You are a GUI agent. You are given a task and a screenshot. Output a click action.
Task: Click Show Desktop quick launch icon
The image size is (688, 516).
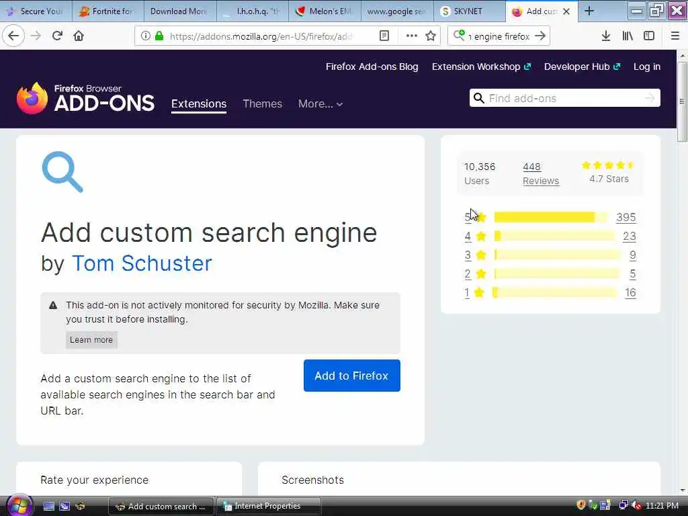[x=48, y=506]
